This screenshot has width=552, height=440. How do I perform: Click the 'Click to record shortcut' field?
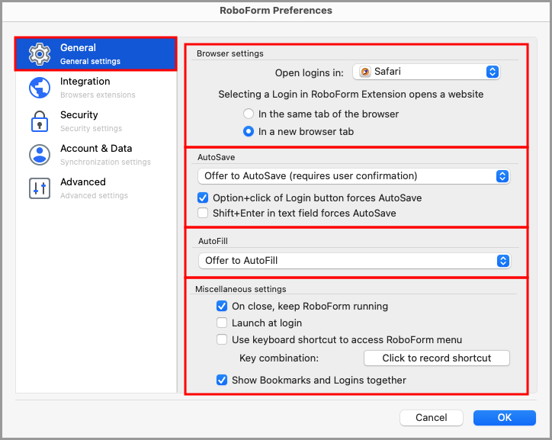[437, 358]
